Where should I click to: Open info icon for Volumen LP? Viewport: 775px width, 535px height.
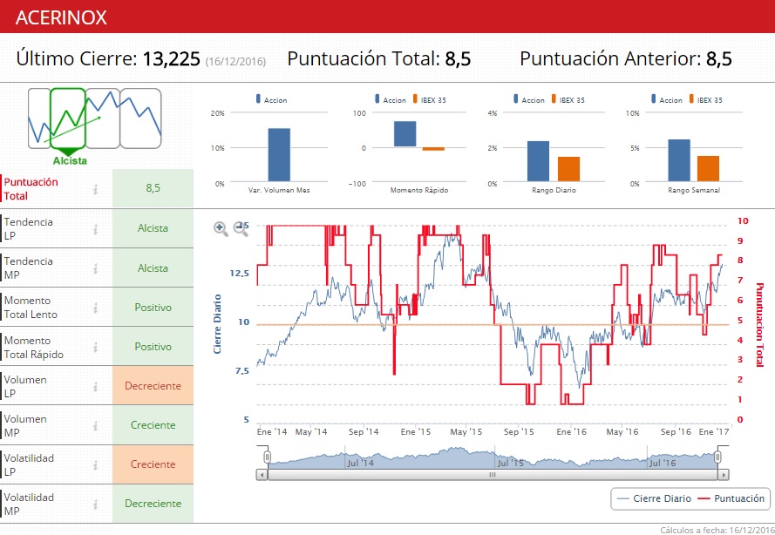click(x=95, y=386)
